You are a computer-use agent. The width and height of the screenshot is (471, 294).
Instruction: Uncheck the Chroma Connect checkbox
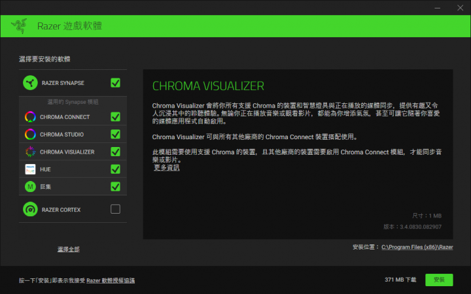pyautogui.click(x=115, y=117)
